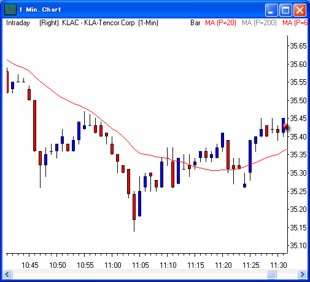Click the partially hidden MA (P=6 legend label
The height and width of the screenshot is (282, 310).
pos(295,23)
